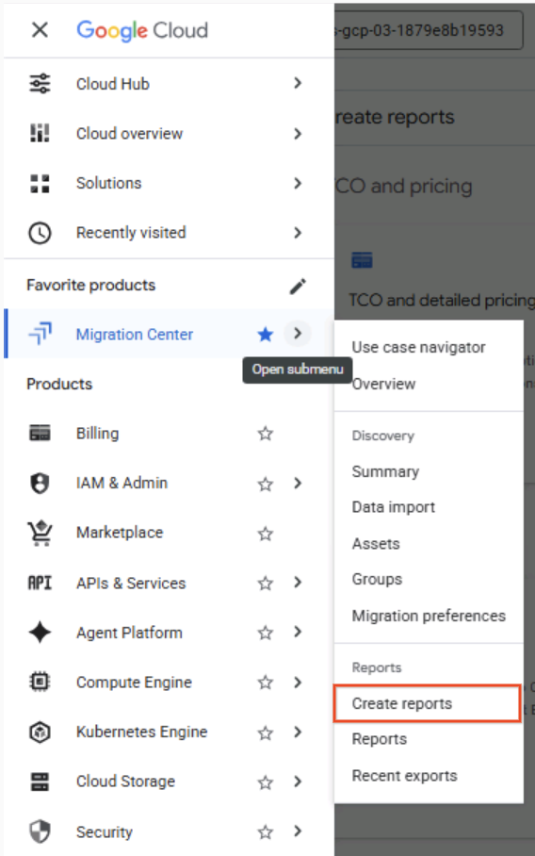Favorite Agent Platform with its star
The image size is (535, 856).
266,633
